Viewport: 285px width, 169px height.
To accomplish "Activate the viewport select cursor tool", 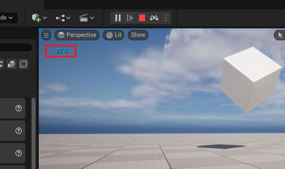I will (280, 35).
